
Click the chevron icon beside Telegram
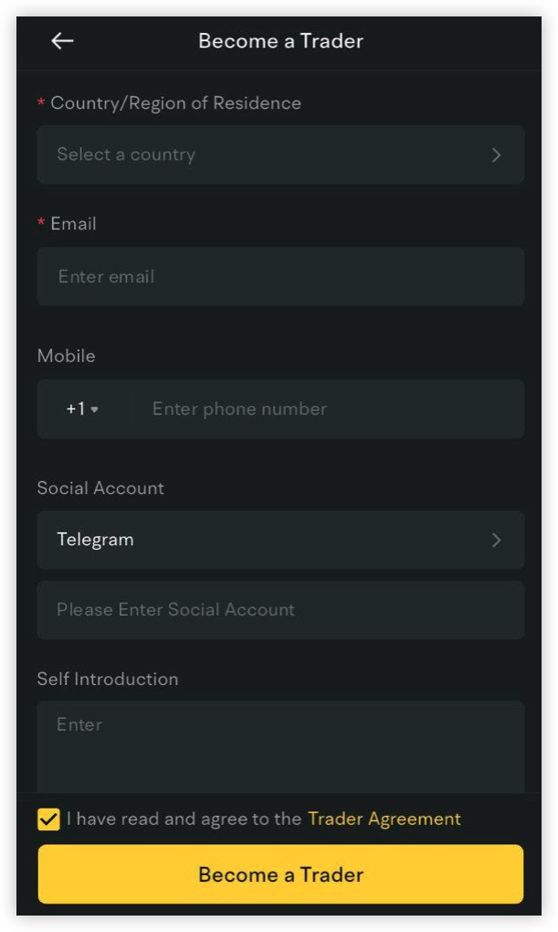coord(496,540)
